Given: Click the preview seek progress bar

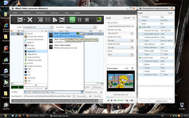Looking at the screenshot, I should 121,97.
